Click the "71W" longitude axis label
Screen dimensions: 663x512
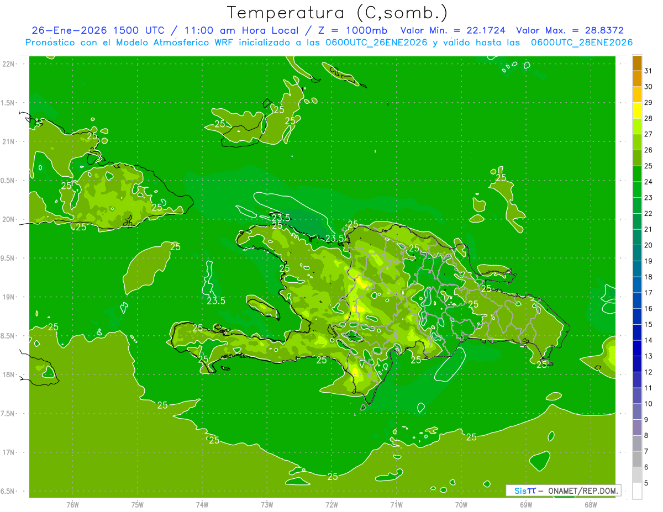coord(396,505)
